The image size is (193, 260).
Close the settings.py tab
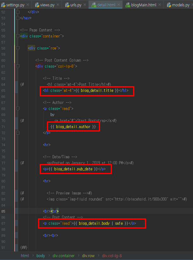28,5
